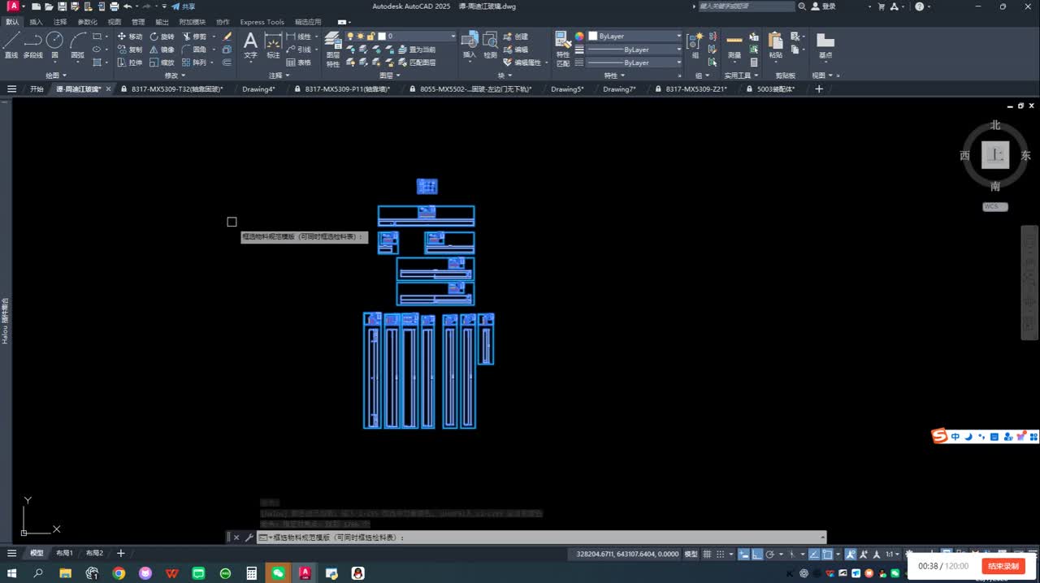1040x583 pixels.
Task: Toggle the grid display in status bar
Action: [708, 554]
